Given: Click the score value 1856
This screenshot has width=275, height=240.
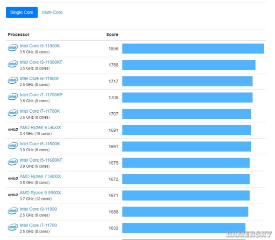Looking at the screenshot, I should point(113,49).
